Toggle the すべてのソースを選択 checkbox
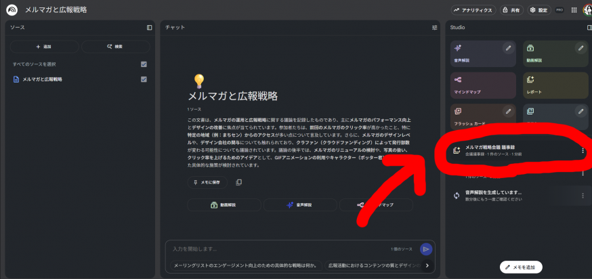Screen dimensions: 592x279 tap(144, 64)
